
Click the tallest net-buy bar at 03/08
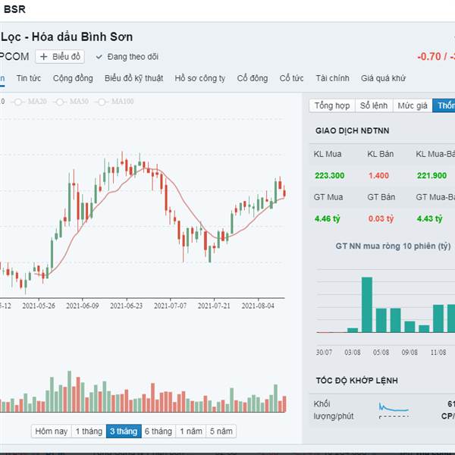click(x=366, y=305)
